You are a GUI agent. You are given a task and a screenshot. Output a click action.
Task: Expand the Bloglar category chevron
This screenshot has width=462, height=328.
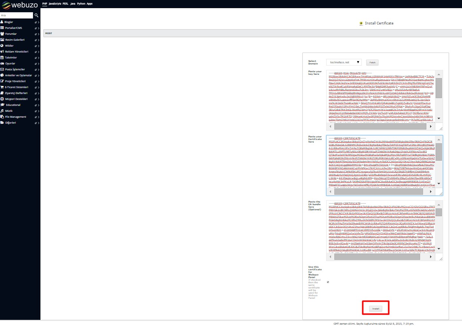[x=39, y=22]
